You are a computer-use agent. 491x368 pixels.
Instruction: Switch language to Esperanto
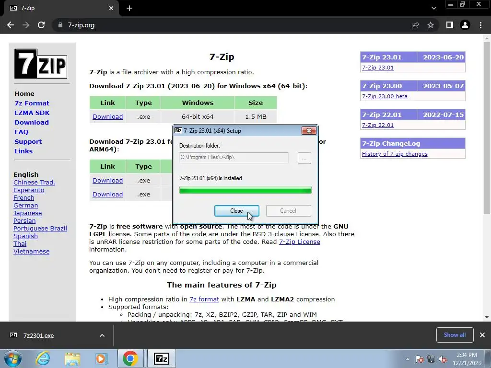(29, 190)
